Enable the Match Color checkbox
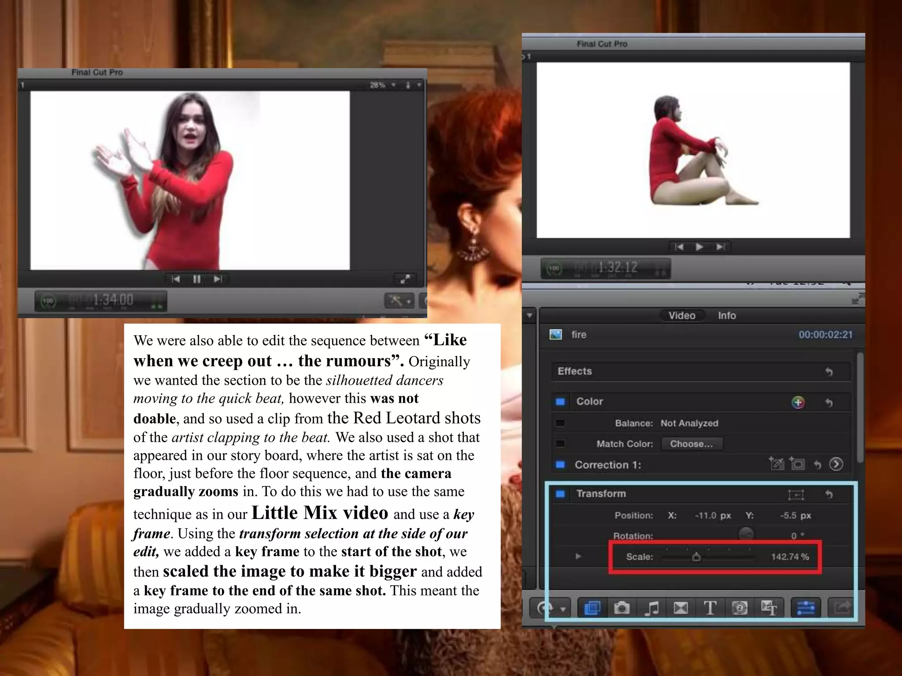 (x=560, y=444)
